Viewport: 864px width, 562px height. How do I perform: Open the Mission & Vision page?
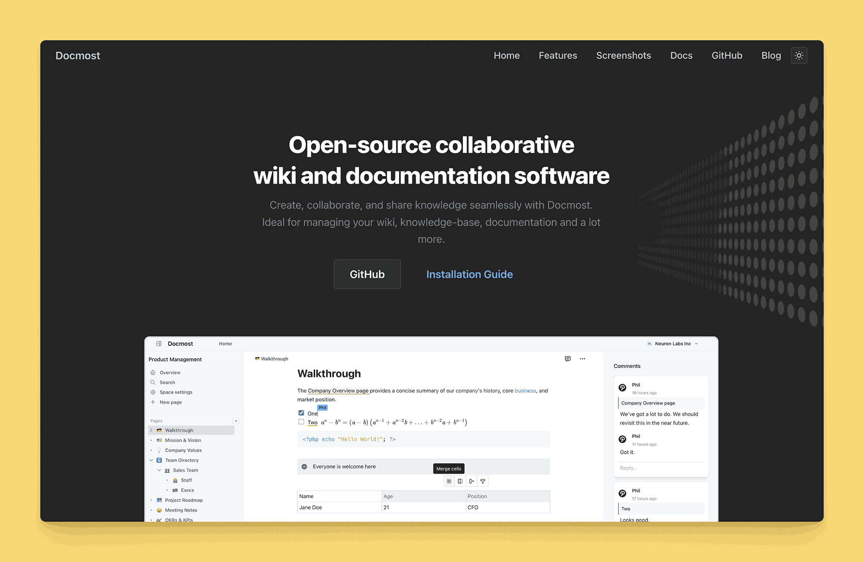tap(183, 440)
